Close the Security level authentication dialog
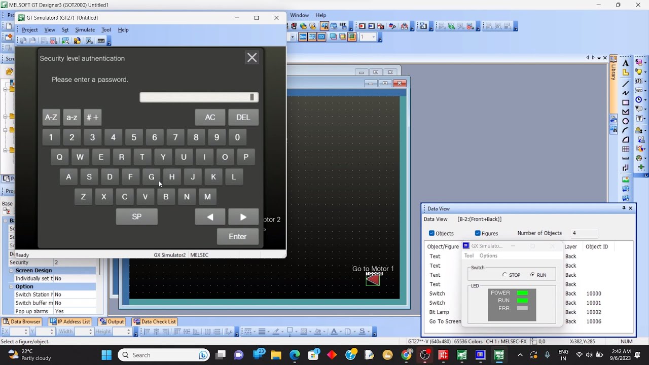 252,58
